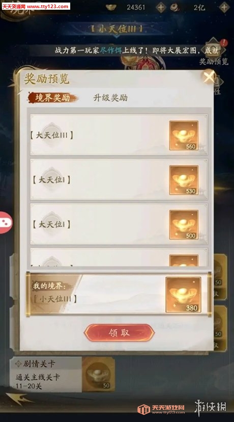This screenshot has height=422, width=234.
Task: Tap the 530 gold ingot reward icon
Action: pos(184,180)
